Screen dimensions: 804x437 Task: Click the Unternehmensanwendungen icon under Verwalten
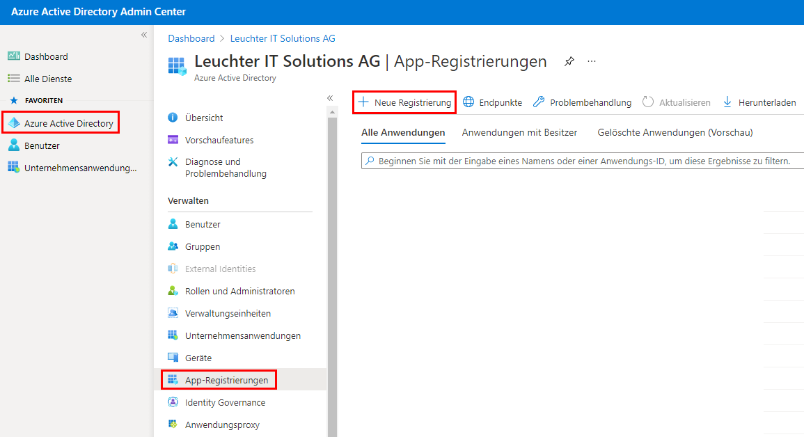(x=173, y=335)
